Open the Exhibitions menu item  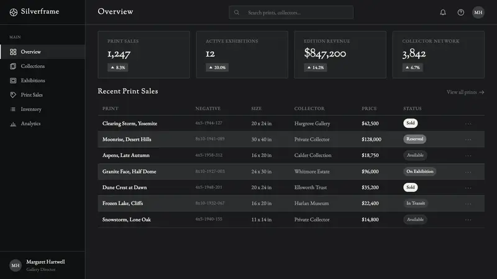42,81
